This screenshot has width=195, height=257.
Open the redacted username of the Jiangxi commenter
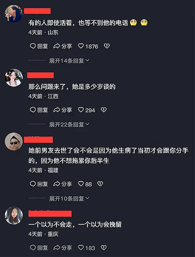tap(41, 75)
